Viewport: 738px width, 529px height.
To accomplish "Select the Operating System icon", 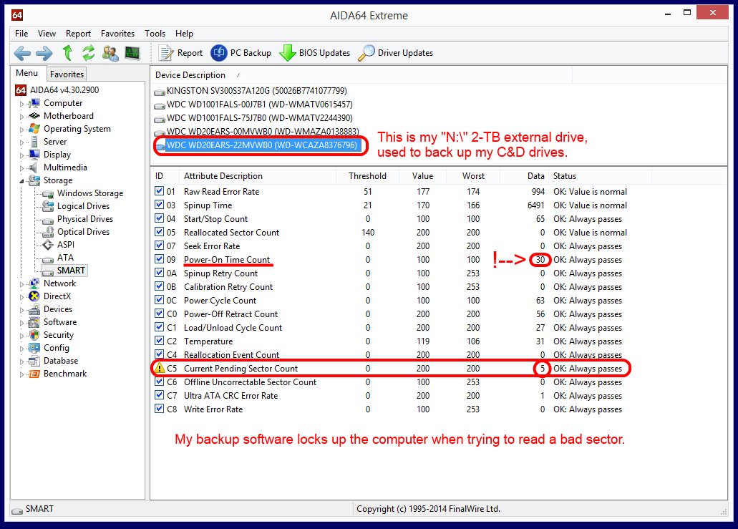I will pos(34,128).
